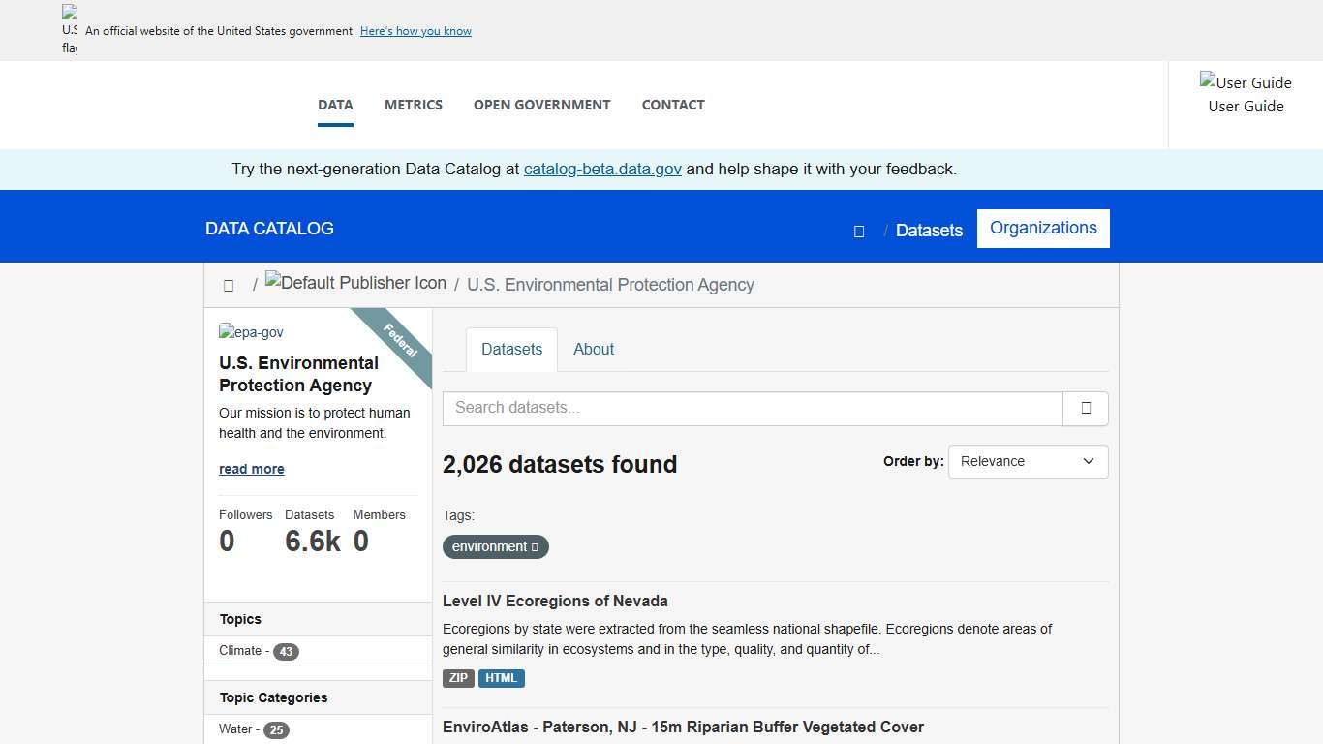Click the ZIP format badge
Image resolution: width=1323 pixels, height=744 pixels.
coord(458,678)
